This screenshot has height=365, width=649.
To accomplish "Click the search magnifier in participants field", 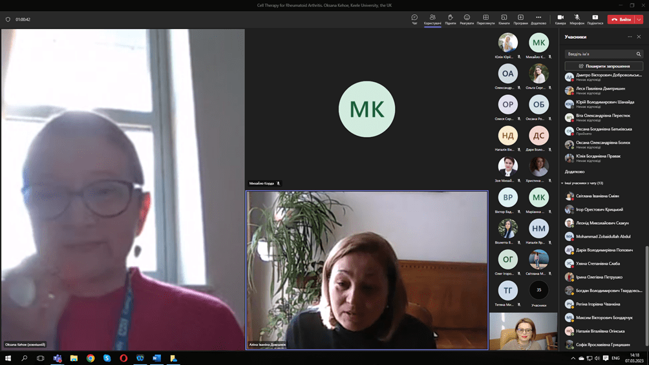I will pos(638,54).
